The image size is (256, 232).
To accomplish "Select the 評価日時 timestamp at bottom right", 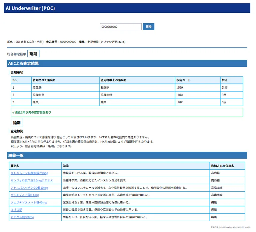I will [230, 227].
